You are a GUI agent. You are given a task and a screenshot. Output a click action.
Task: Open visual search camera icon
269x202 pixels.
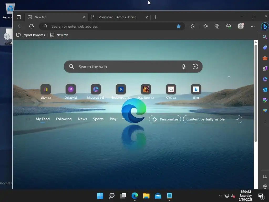tap(195, 67)
